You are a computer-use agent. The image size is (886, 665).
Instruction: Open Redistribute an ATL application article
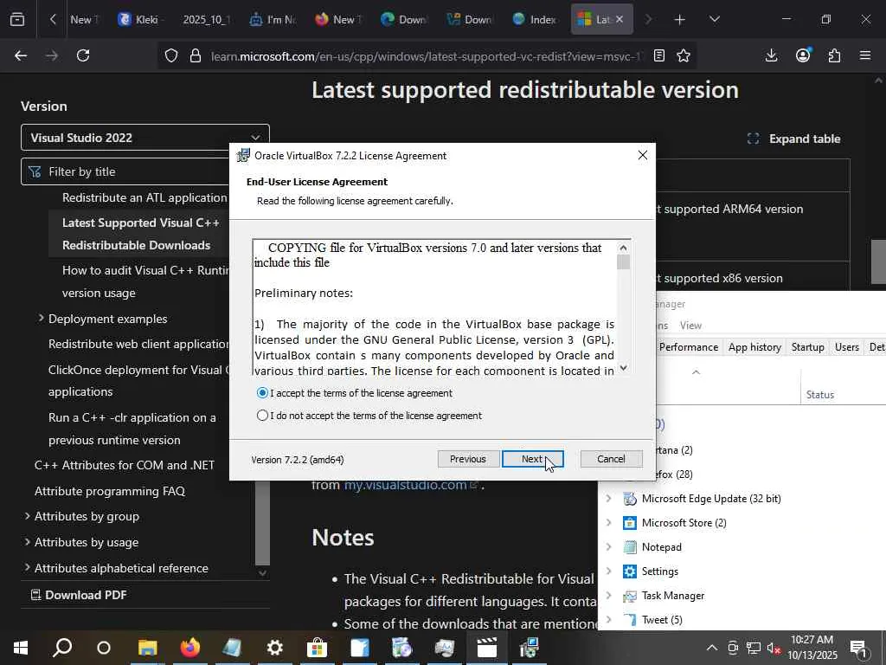[144, 197]
